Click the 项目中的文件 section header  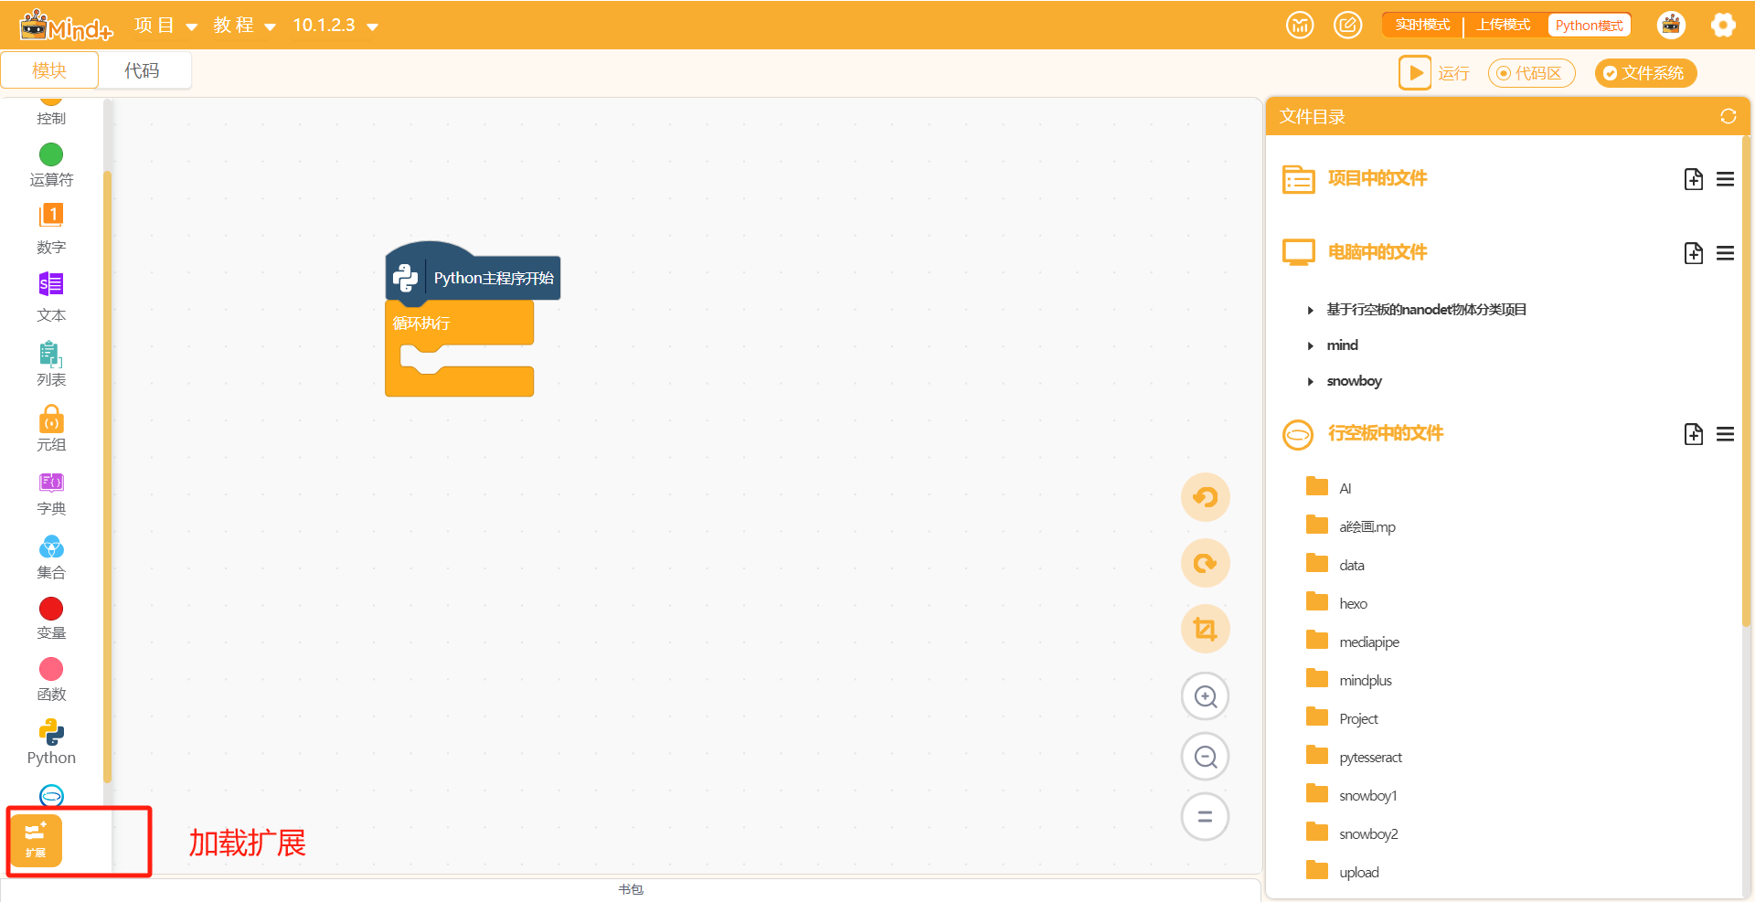tap(1377, 178)
